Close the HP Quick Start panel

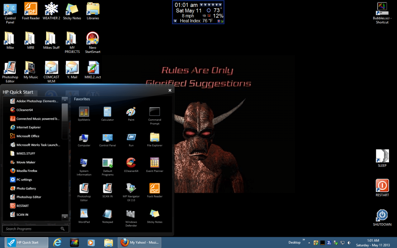pos(170,90)
